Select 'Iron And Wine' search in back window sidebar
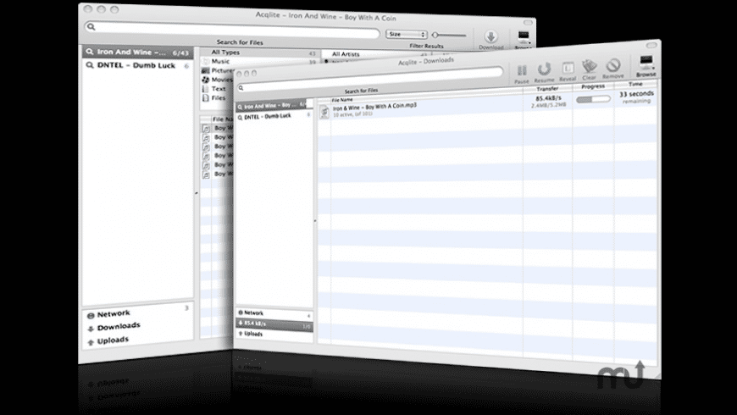The height and width of the screenshot is (415, 737). coord(138,53)
